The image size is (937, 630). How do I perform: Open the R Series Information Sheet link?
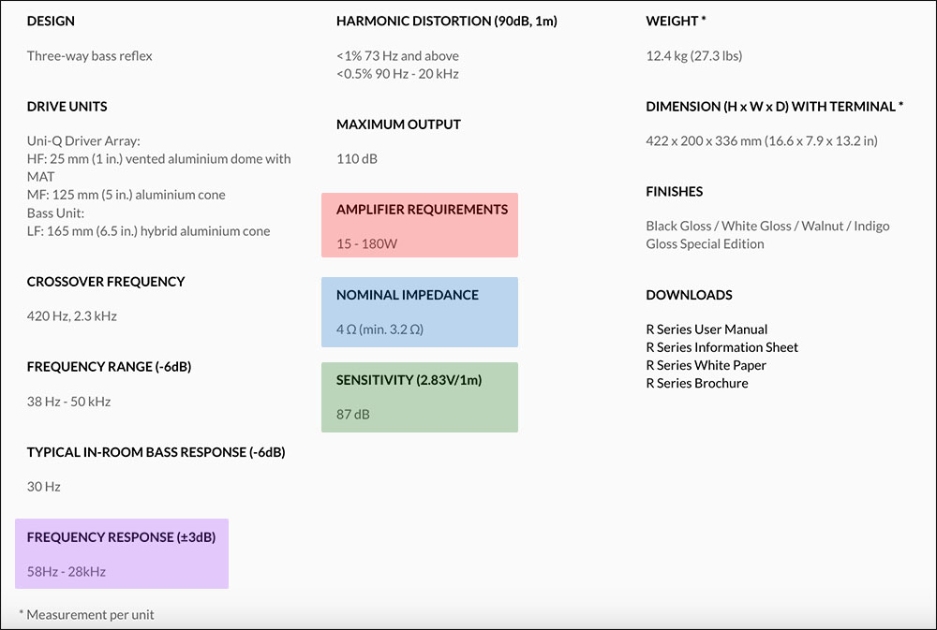pyautogui.click(x=721, y=347)
